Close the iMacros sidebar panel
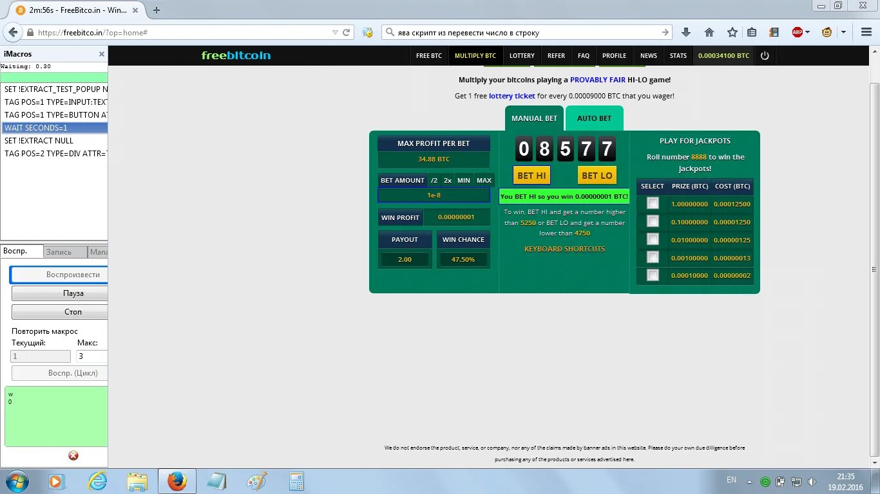The height and width of the screenshot is (494, 880). click(101, 54)
